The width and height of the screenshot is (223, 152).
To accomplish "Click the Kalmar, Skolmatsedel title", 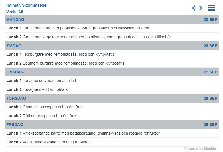I will coord(27,5).
